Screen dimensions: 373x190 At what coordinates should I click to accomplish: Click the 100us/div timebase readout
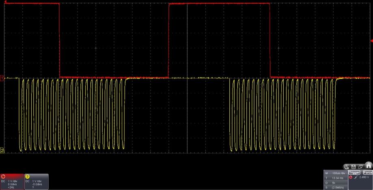(x=339, y=173)
